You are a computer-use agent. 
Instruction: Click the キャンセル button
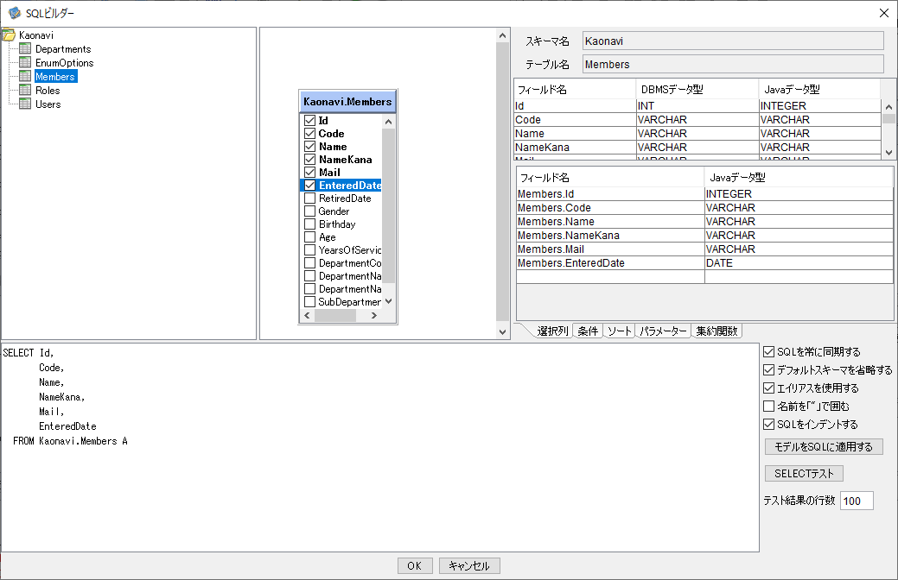(x=469, y=565)
